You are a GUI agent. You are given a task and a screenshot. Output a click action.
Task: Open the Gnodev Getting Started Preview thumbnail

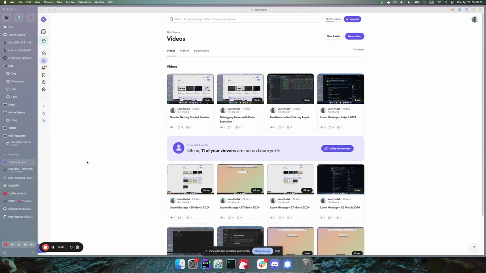coord(190,89)
